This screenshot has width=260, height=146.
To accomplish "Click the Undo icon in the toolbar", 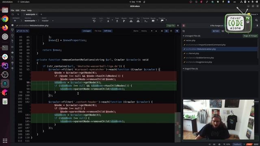I will (94, 21).
